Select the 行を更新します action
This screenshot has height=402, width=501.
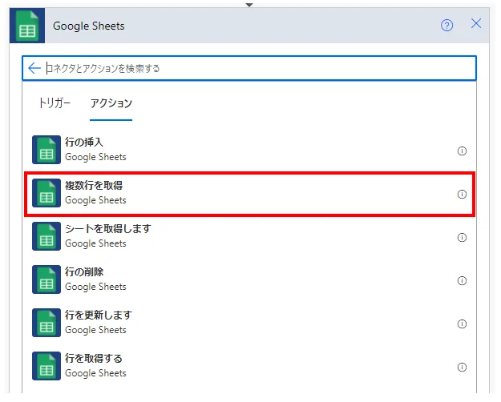click(99, 323)
